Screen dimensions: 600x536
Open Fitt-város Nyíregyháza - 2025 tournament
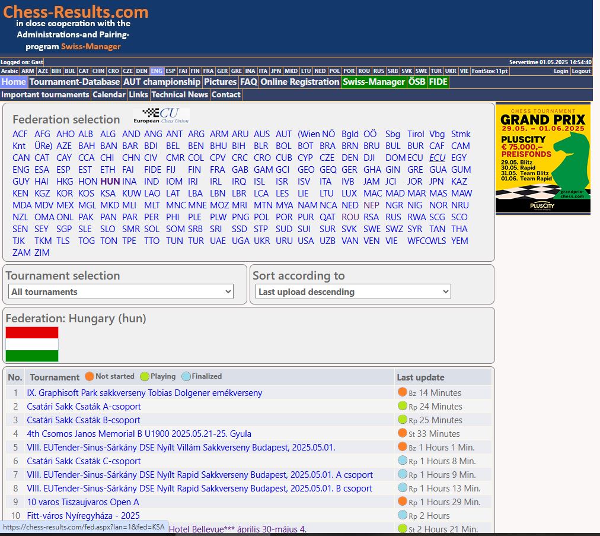click(84, 516)
